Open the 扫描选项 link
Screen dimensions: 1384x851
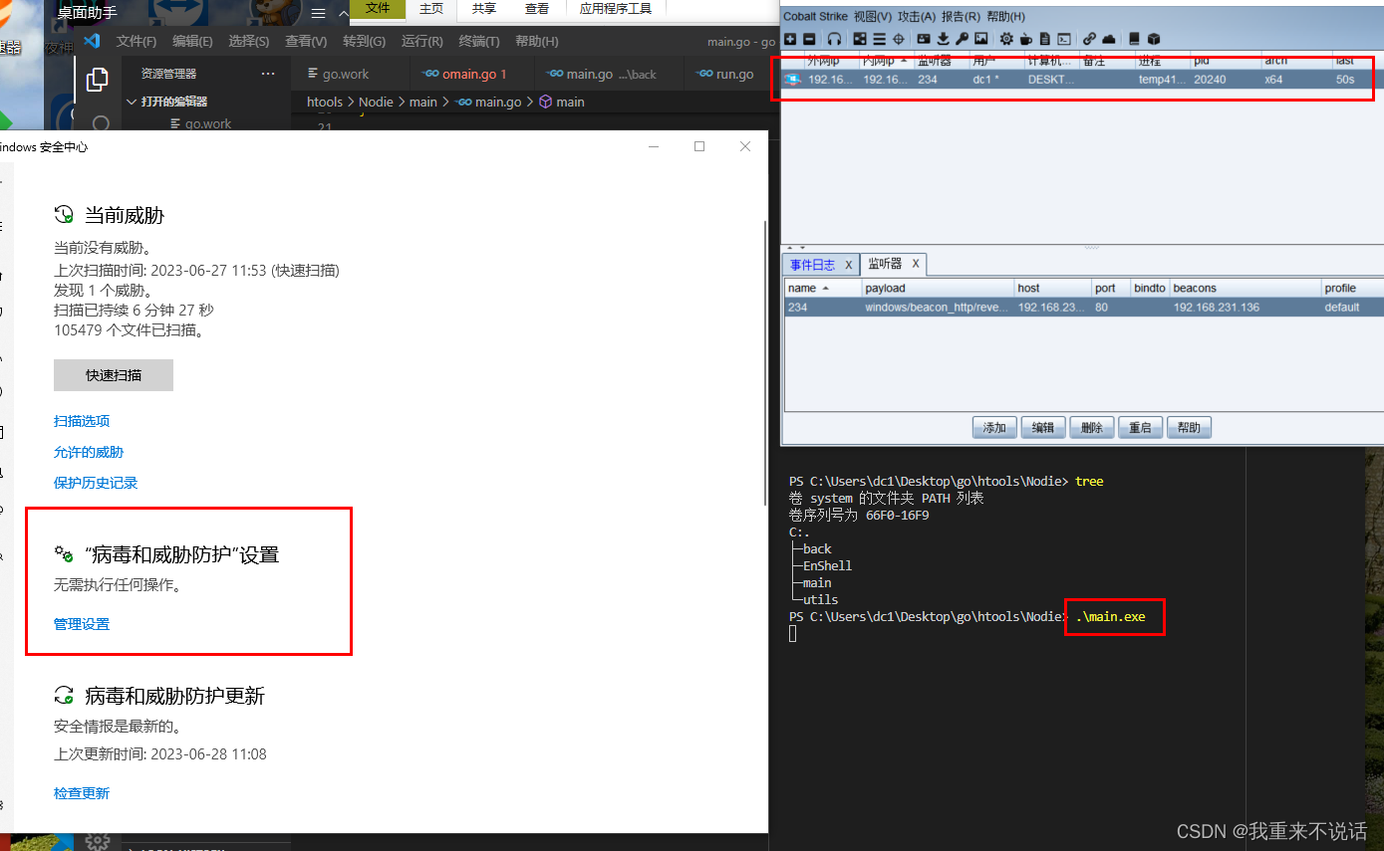(82, 421)
